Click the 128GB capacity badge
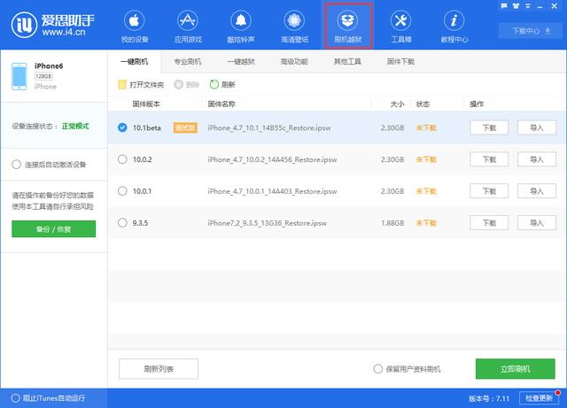 43,76
